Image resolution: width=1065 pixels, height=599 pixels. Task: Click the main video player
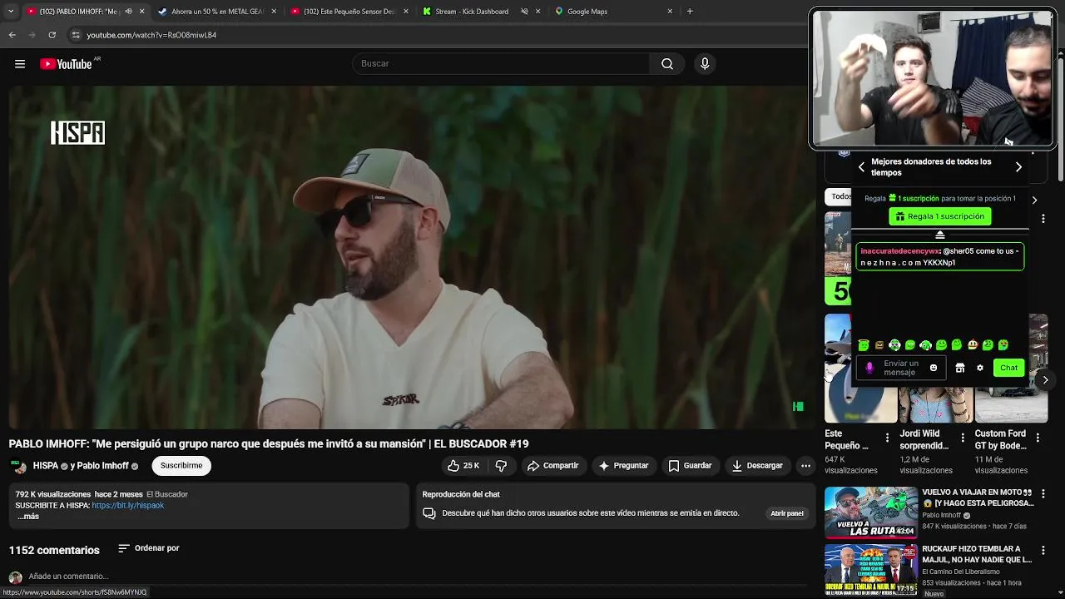(408, 258)
